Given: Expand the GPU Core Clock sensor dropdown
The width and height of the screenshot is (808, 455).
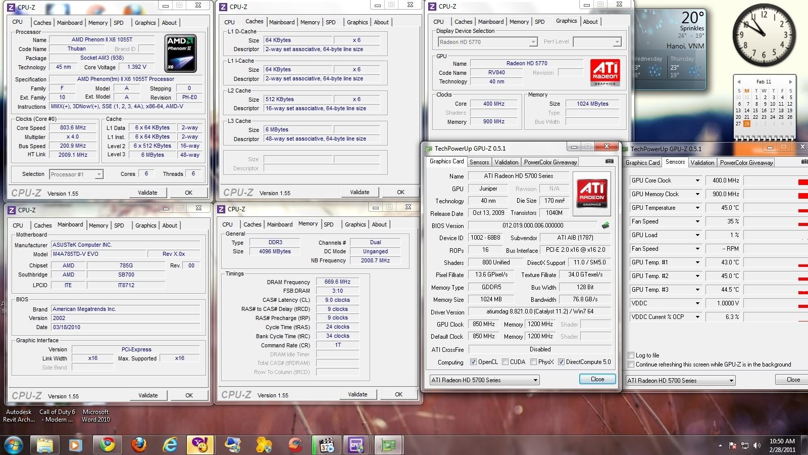Looking at the screenshot, I should tap(697, 180).
